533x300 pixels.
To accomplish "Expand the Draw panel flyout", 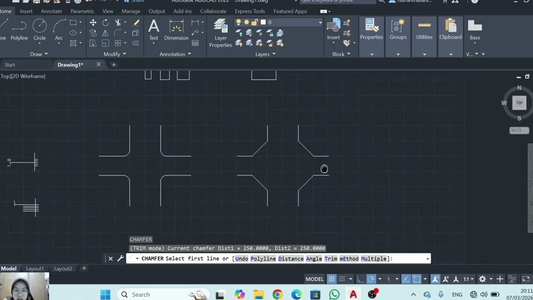I will pos(39,54).
